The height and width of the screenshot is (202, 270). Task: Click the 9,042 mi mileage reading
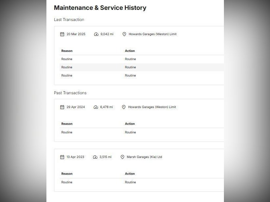coord(107,34)
